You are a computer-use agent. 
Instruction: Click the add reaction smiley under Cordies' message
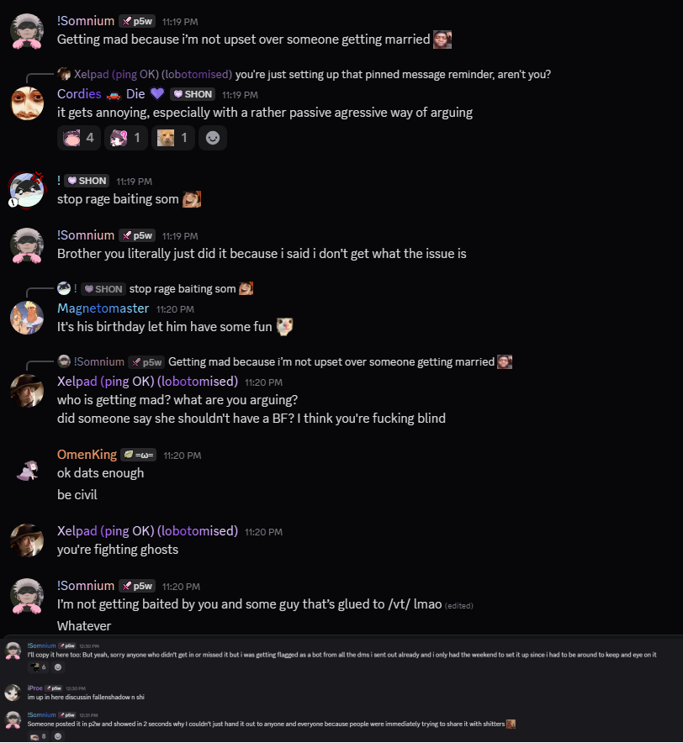[x=213, y=138]
